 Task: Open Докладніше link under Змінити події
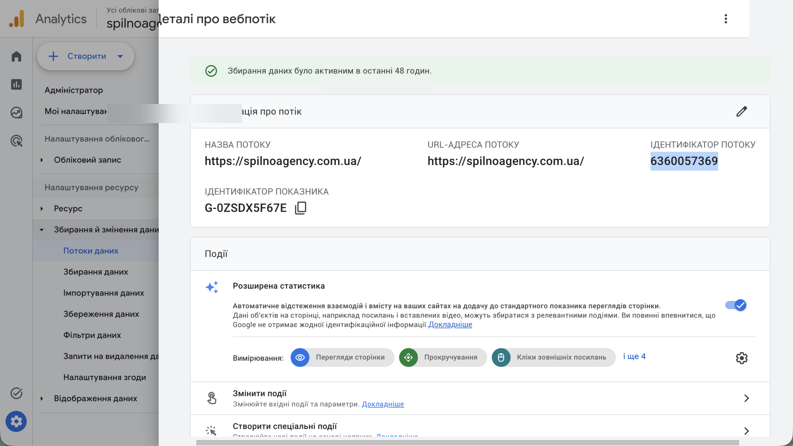[383, 404]
